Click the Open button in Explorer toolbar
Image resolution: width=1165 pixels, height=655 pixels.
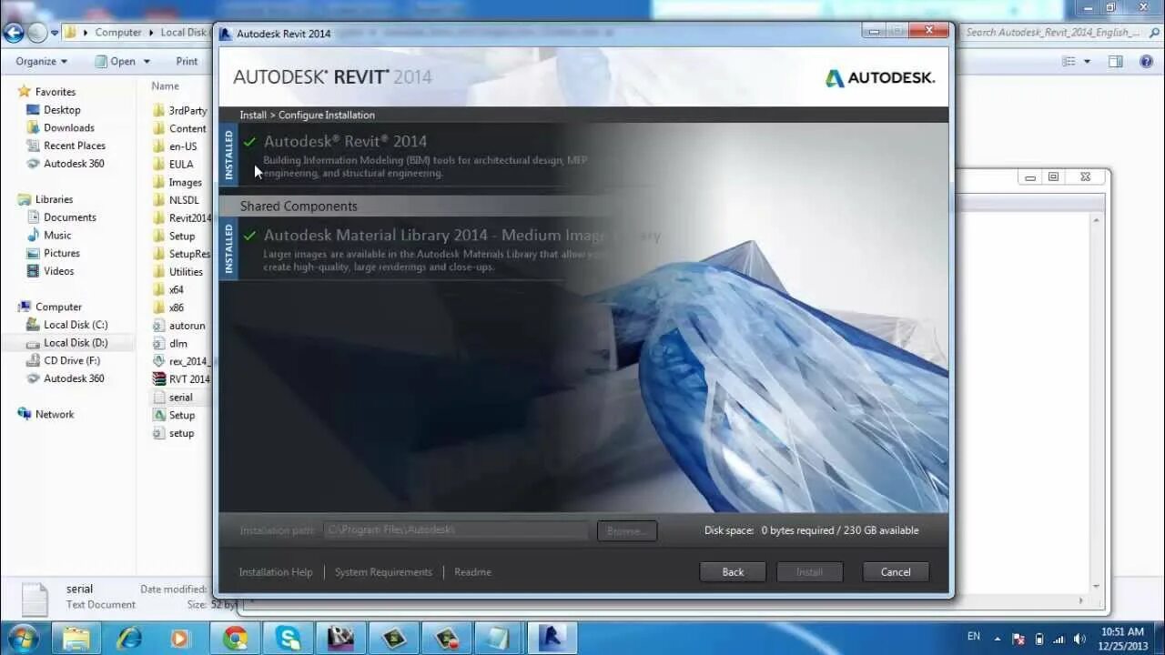(x=116, y=61)
